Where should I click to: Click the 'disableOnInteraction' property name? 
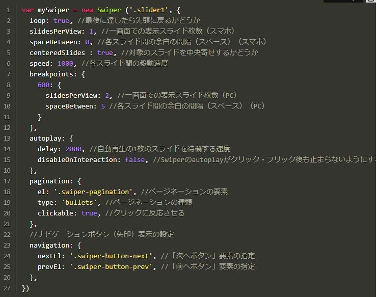click(79, 159)
